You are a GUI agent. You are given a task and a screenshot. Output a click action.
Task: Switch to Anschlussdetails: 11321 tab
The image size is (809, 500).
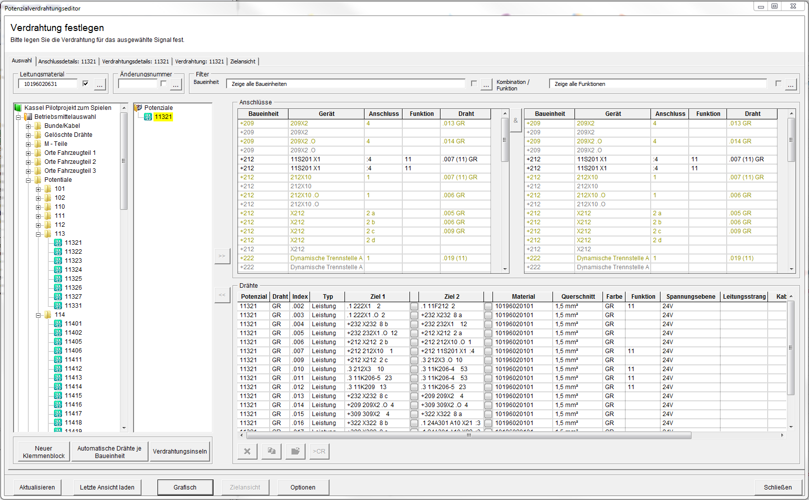point(67,61)
